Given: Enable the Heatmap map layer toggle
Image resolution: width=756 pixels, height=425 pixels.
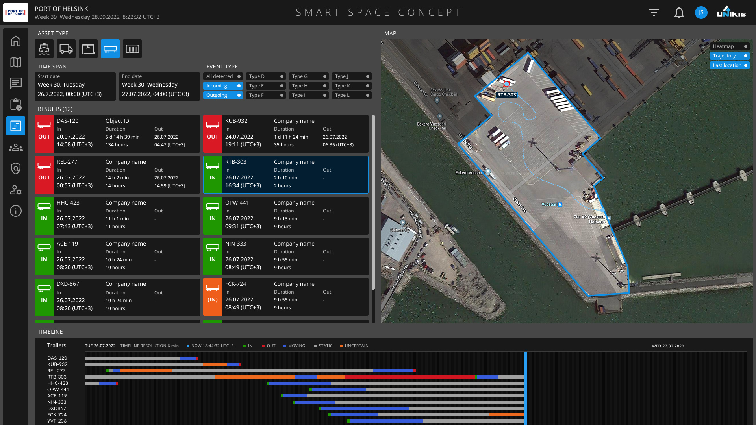Looking at the screenshot, I should click(730, 46).
